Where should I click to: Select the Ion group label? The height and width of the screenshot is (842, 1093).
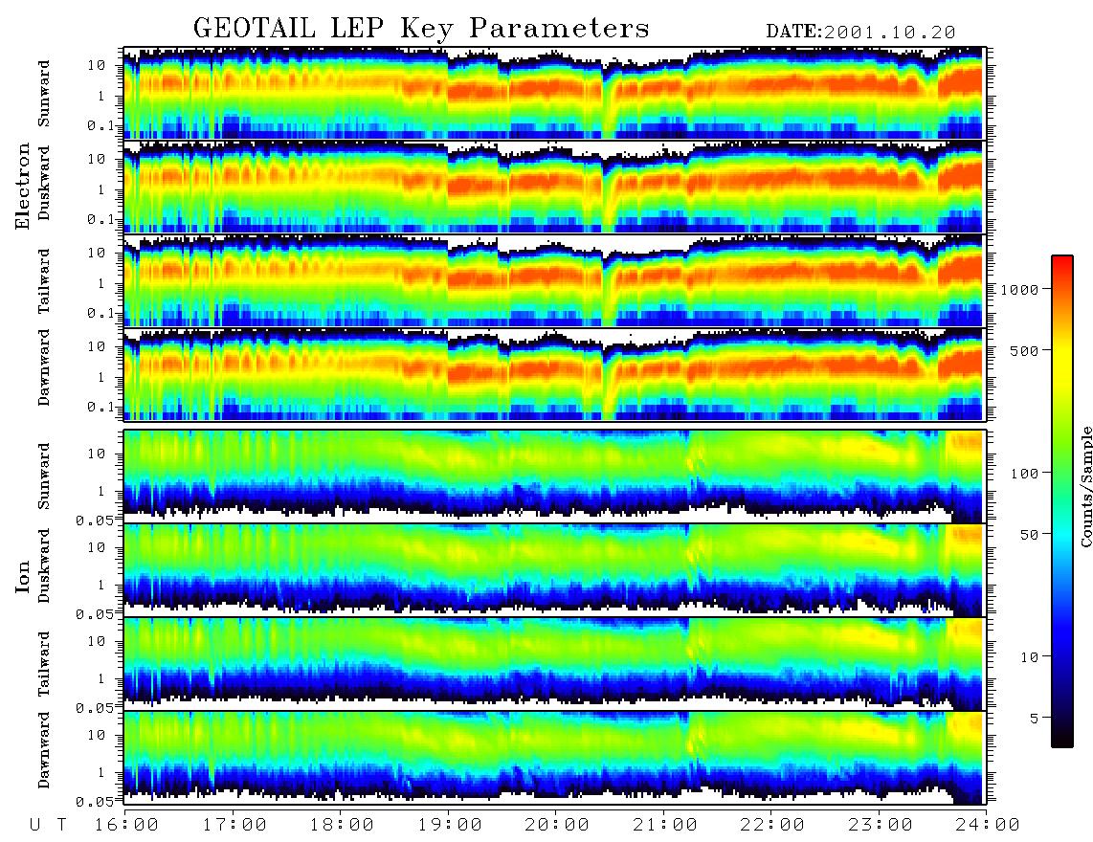pos(23,576)
